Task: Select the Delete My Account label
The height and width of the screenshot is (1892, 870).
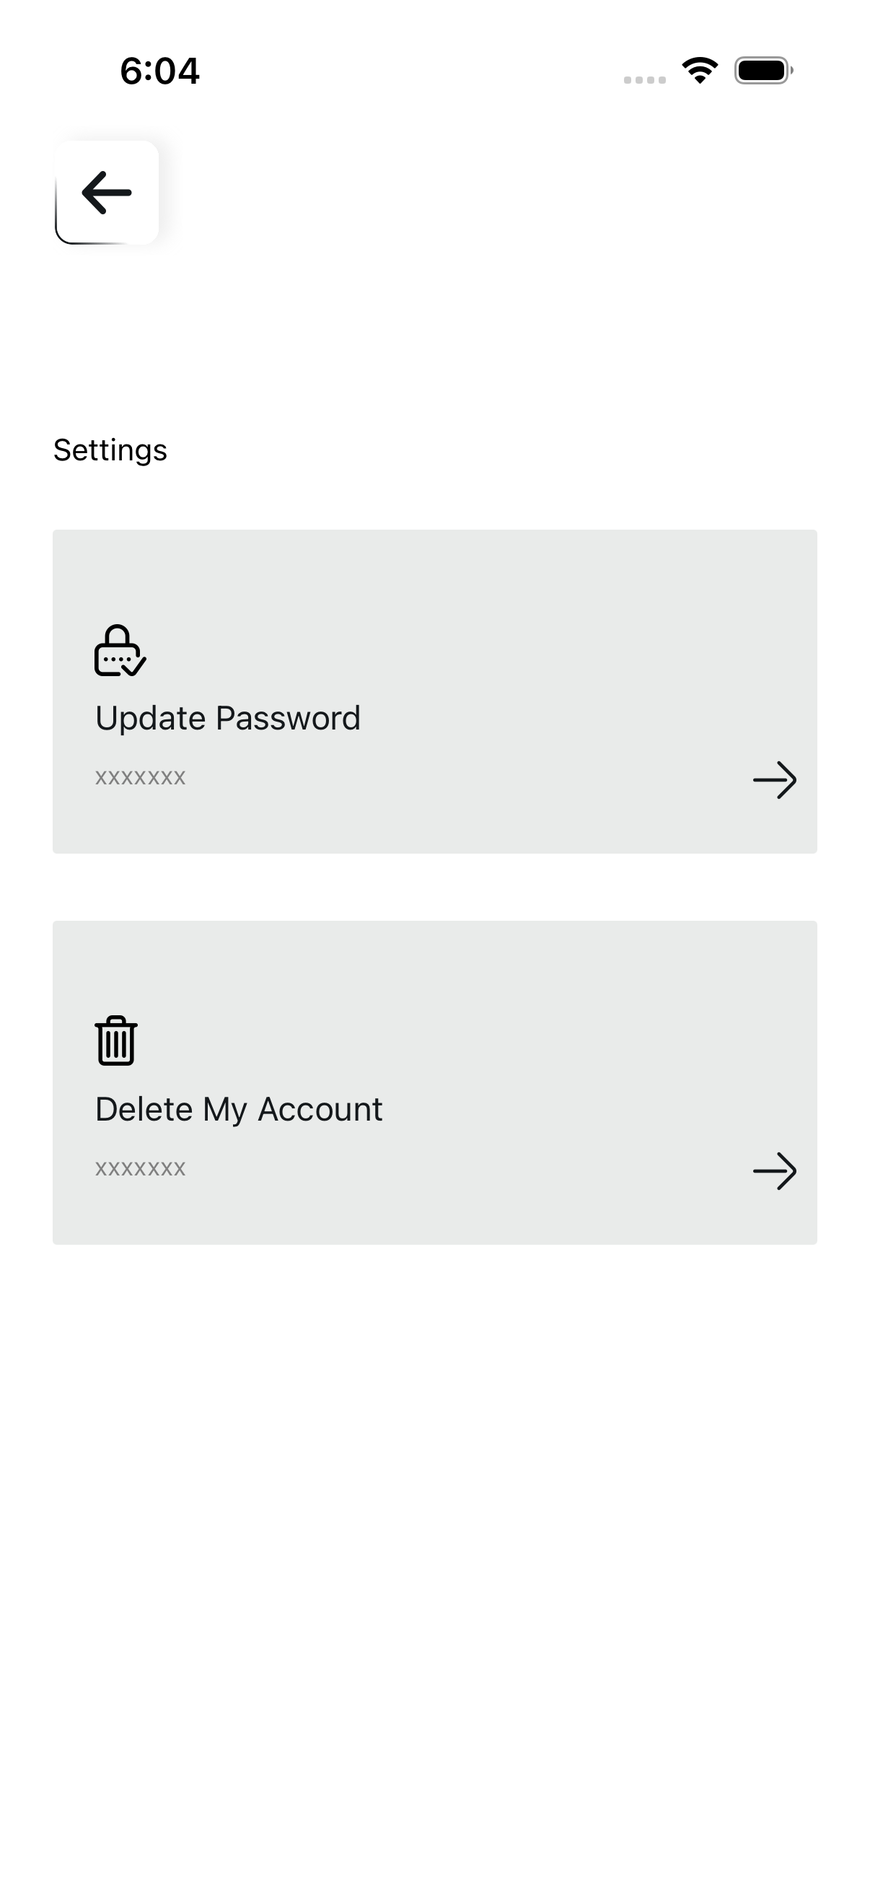Action: click(239, 1109)
